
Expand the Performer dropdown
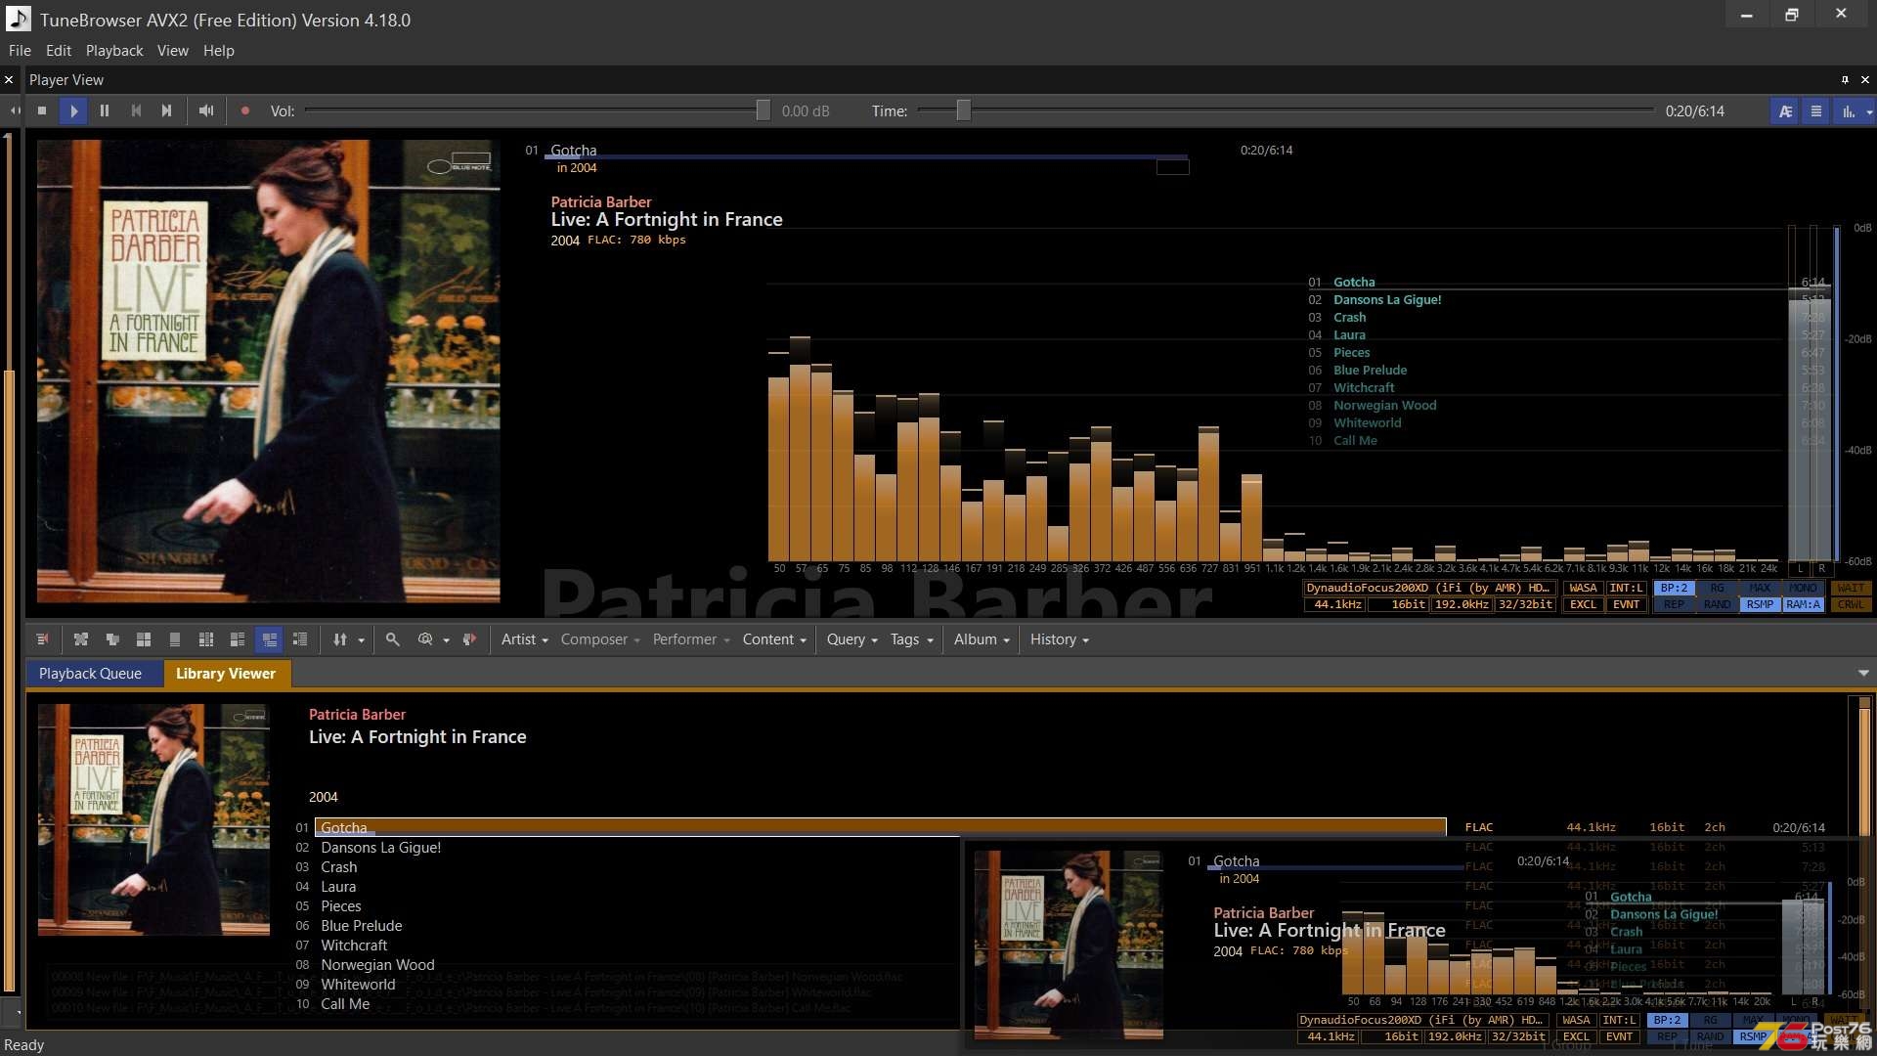pos(691,639)
